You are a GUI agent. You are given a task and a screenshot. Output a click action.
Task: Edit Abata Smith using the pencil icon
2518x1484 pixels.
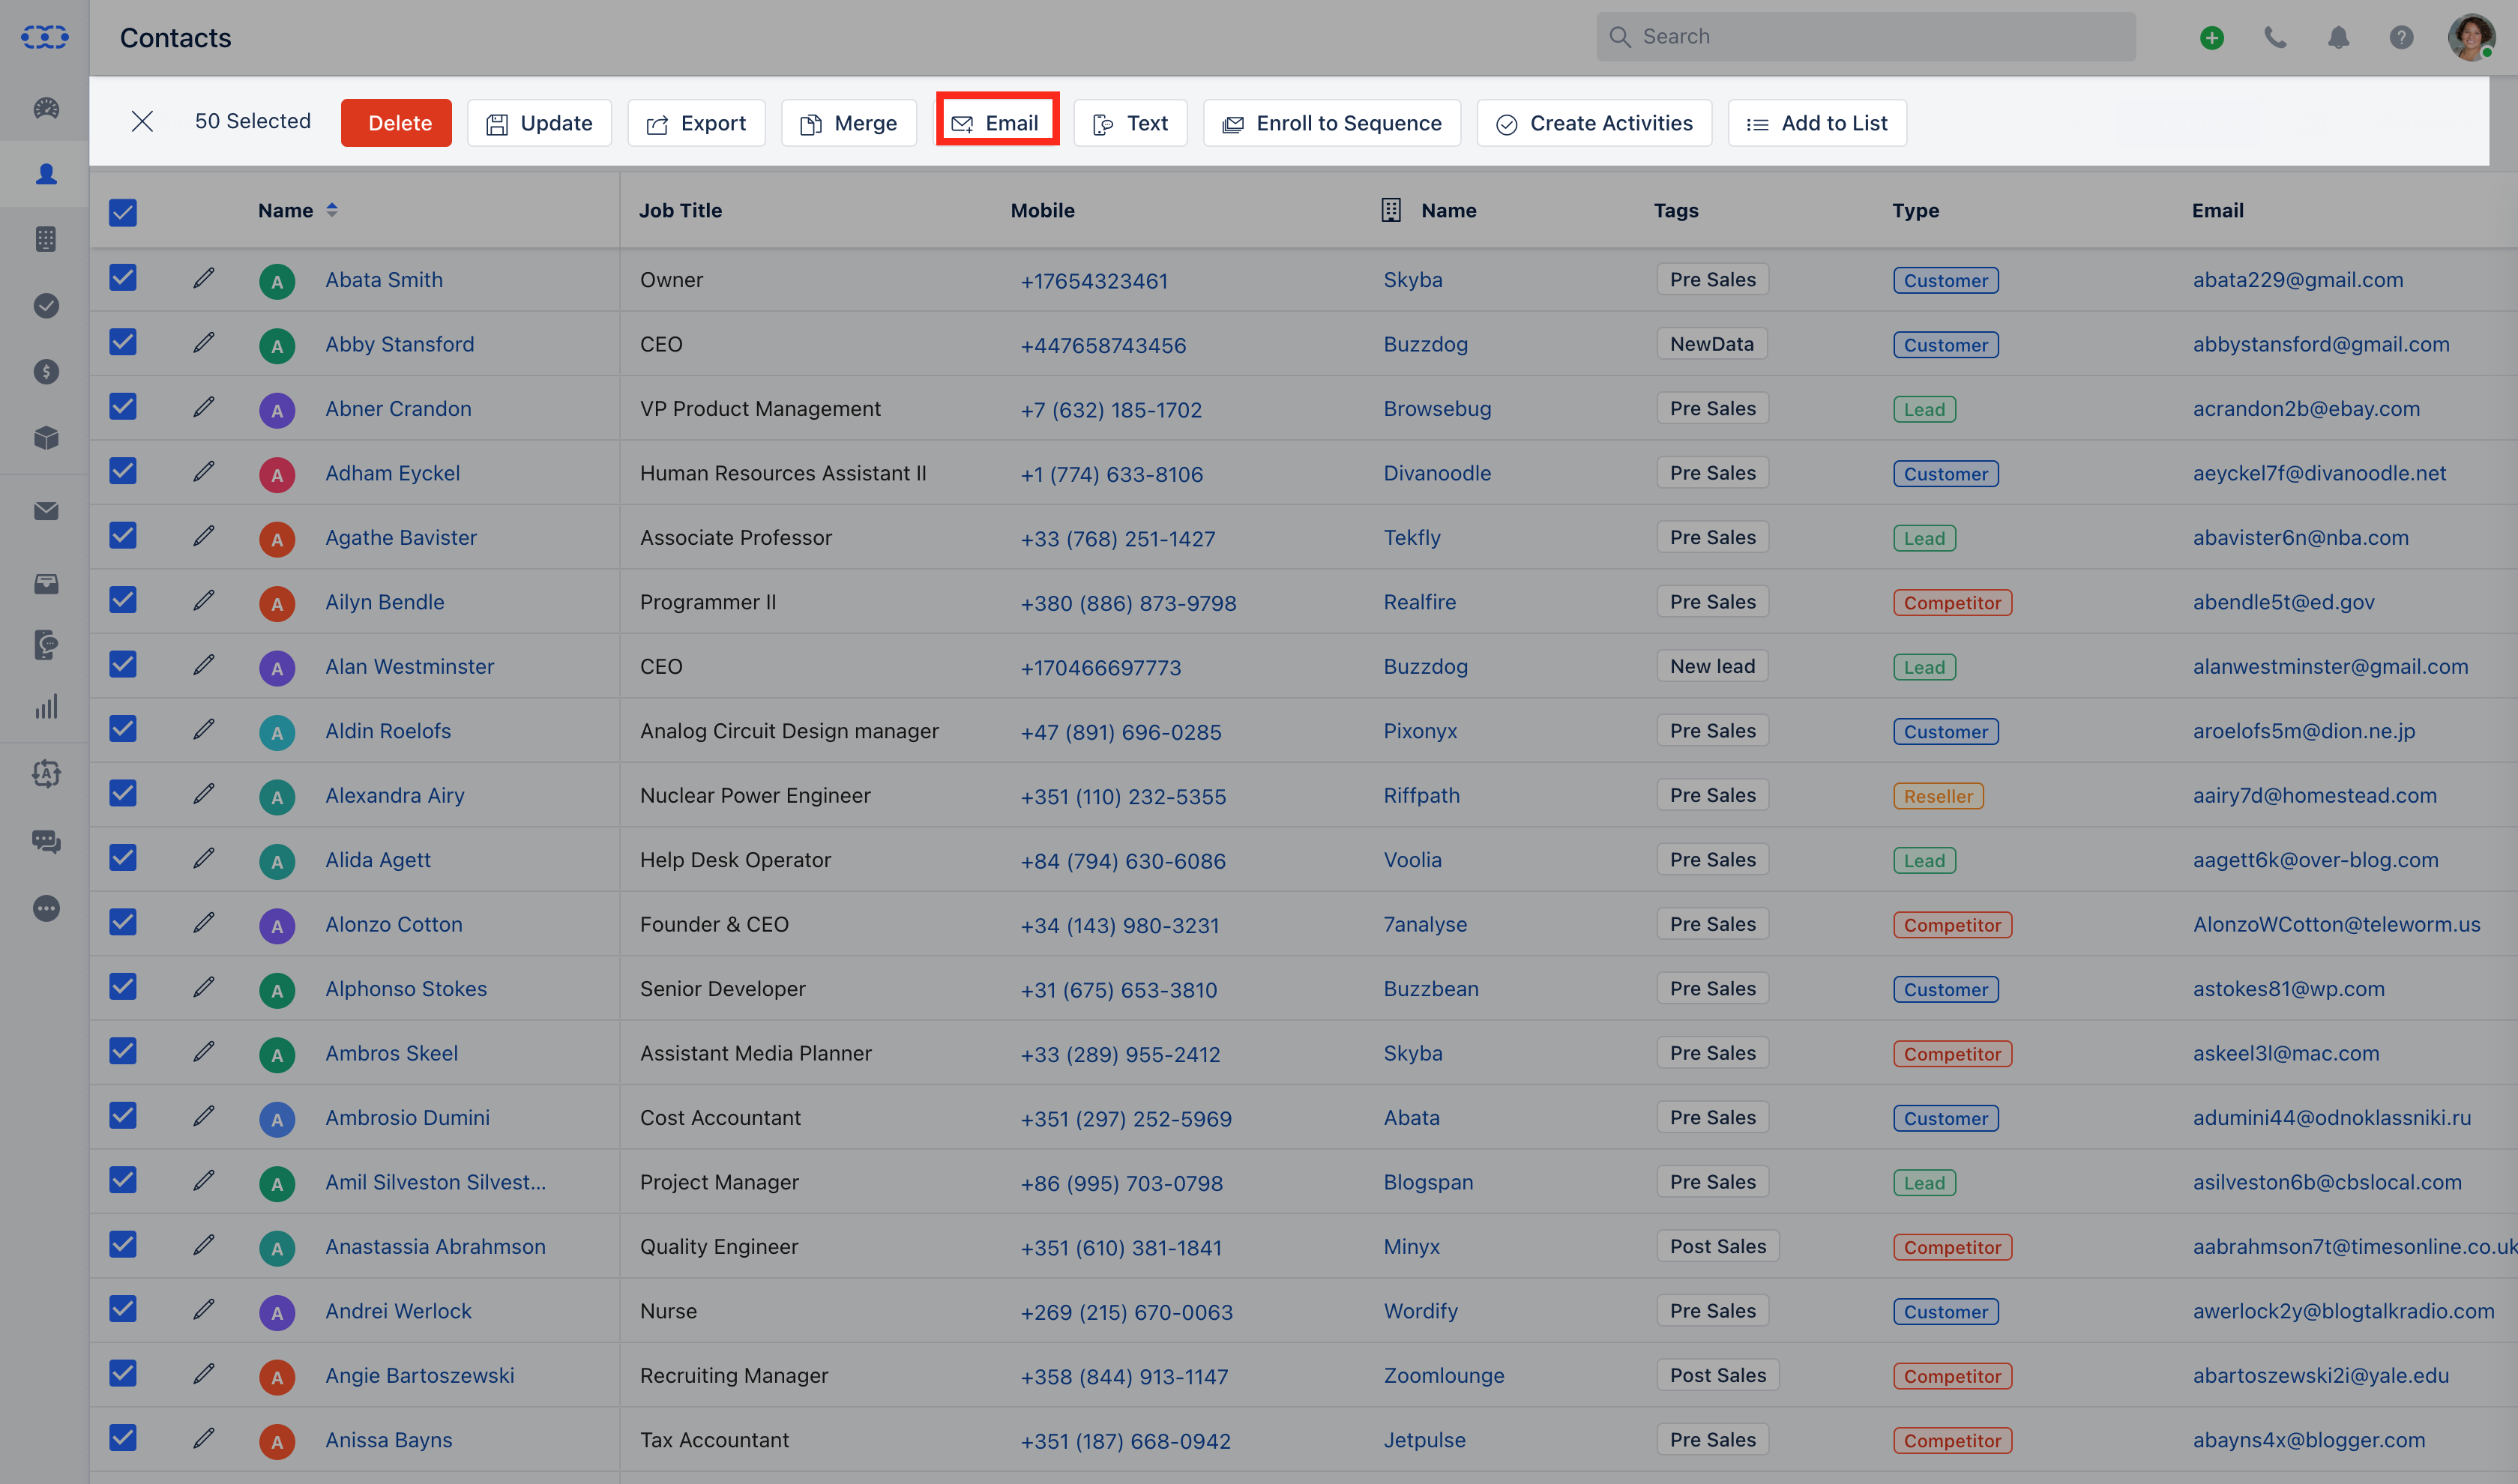204,278
